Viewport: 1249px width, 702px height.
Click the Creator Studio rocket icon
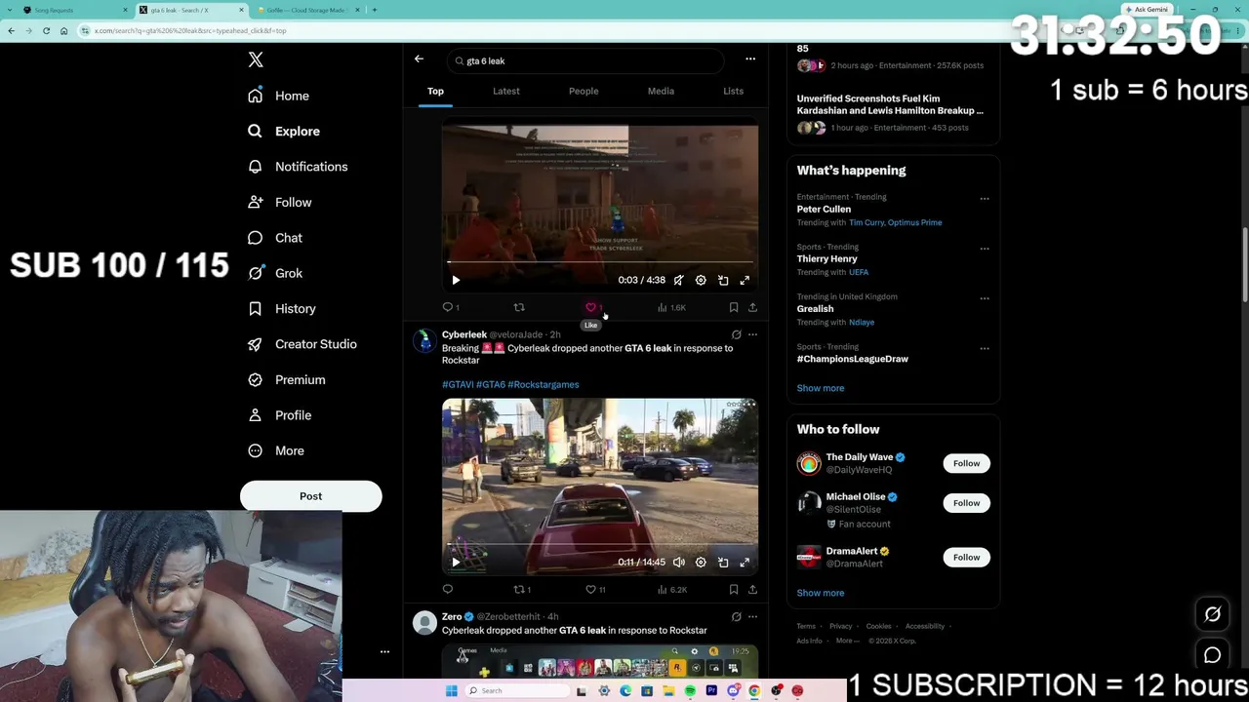(x=255, y=344)
